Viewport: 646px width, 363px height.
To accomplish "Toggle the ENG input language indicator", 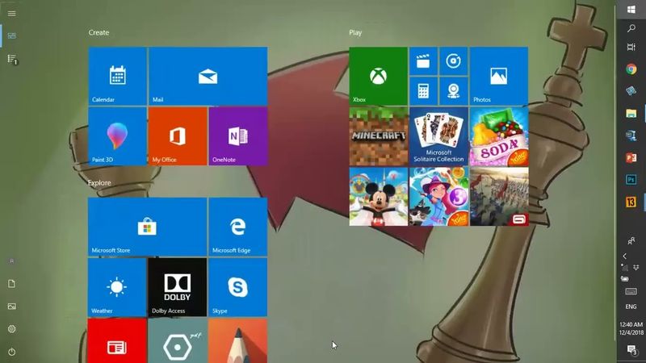I will coord(631,307).
